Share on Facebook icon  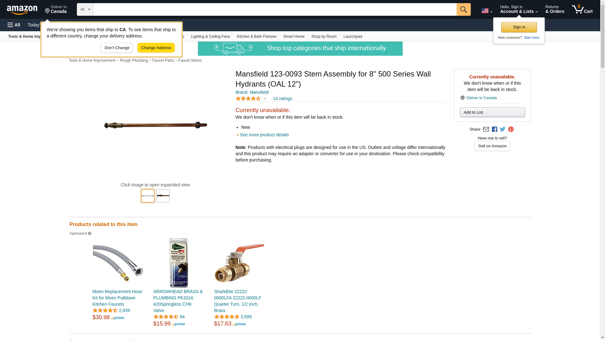[x=494, y=129]
